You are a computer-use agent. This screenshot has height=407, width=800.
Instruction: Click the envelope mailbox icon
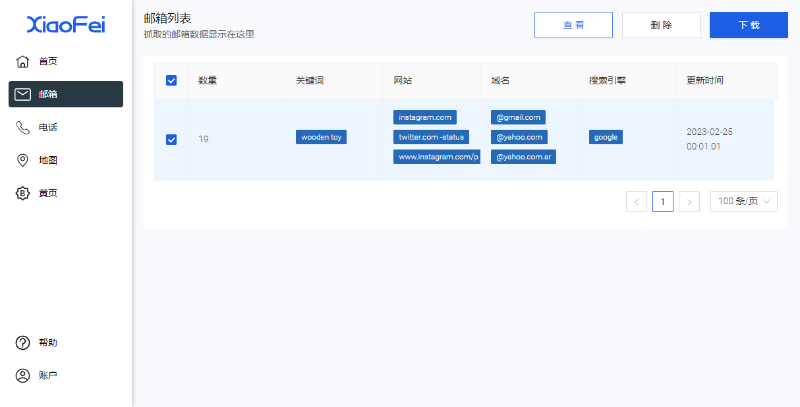tap(22, 94)
